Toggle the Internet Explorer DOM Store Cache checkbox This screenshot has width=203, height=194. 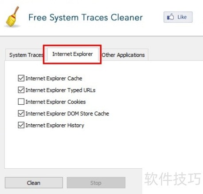pyautogui.click(x=21, y=113)
